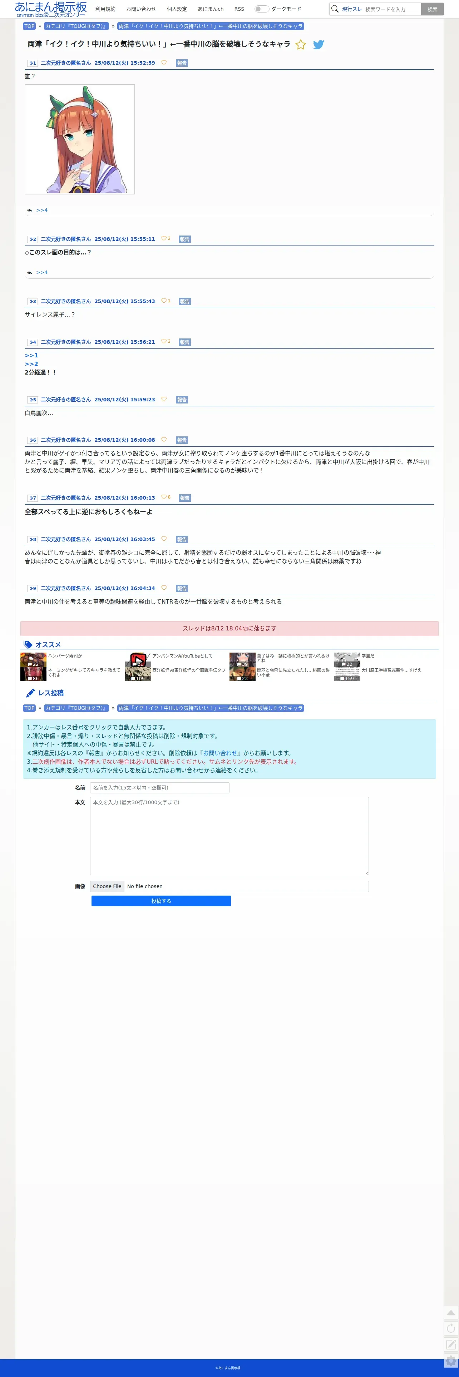Click the post number >>4 anchor
459x1377 pixels.
[x=33, y=342]
